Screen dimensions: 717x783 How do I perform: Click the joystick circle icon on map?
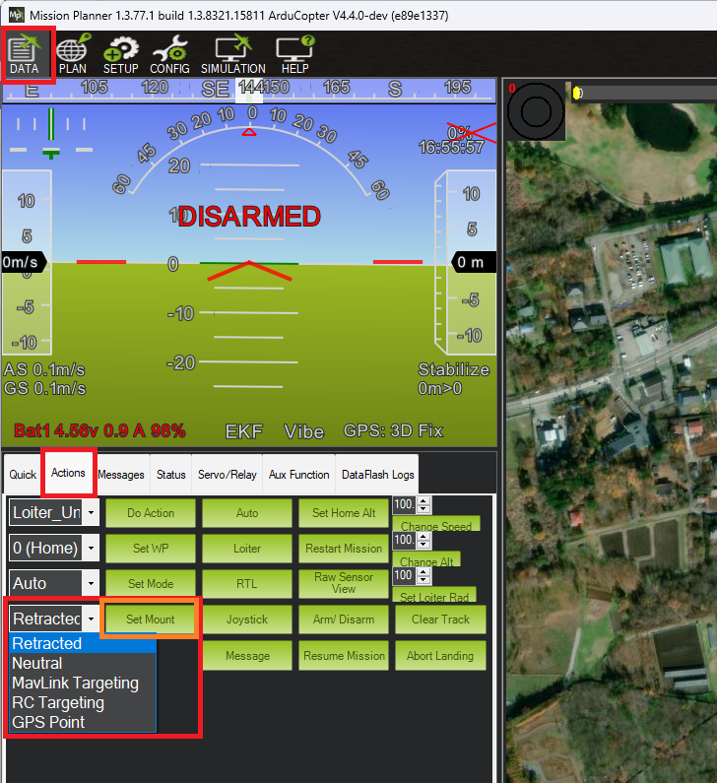coord(536,111)
